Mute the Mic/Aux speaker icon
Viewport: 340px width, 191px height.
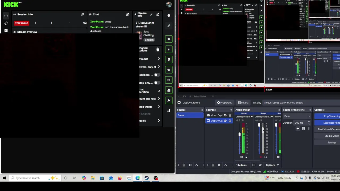tap(278, 157)
